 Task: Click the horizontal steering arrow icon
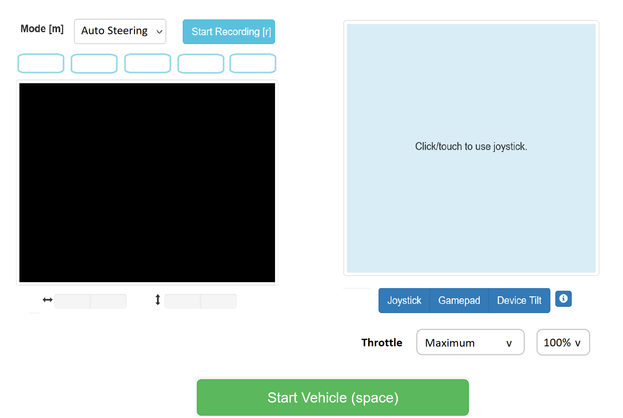coord(47,300)
